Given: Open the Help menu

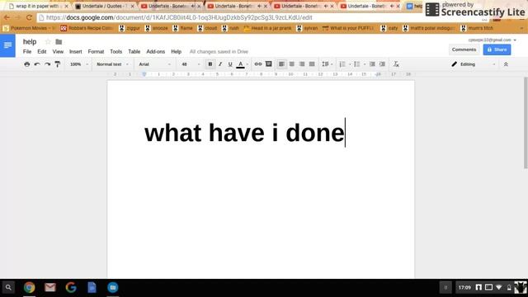Looking at the screenshot, I should pos(176,51).
